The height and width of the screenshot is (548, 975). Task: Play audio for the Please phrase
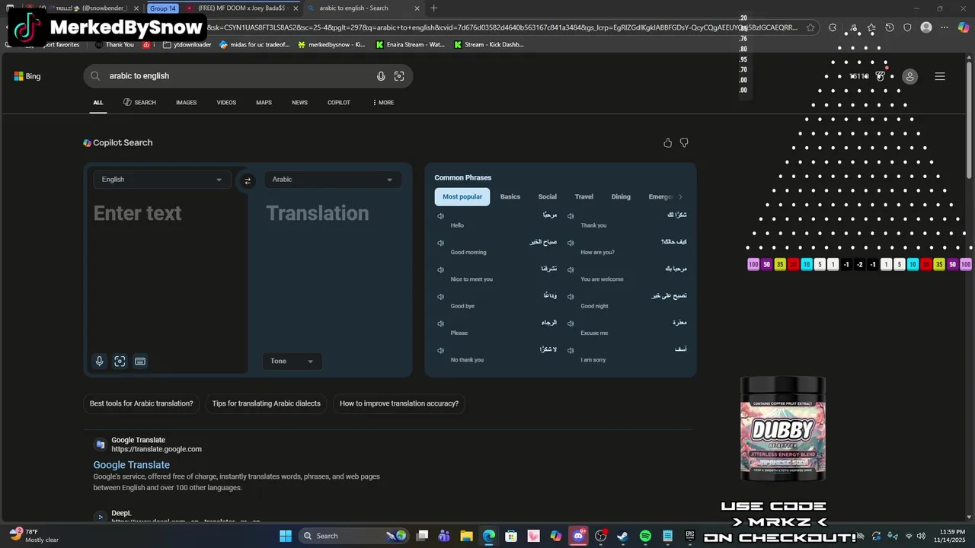(440, 323)
